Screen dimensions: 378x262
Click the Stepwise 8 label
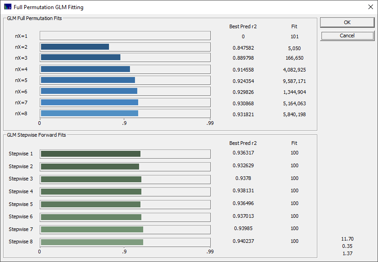(21, 241)
